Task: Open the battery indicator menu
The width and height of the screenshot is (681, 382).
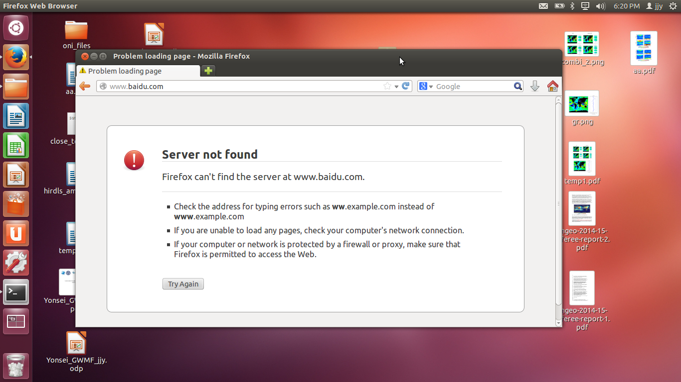Action: tap(559, 6)
